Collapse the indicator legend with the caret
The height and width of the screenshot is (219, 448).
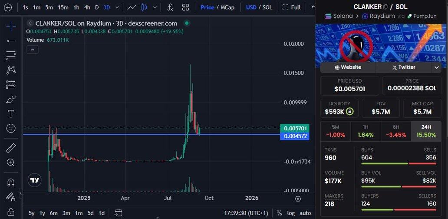(33, 50)
